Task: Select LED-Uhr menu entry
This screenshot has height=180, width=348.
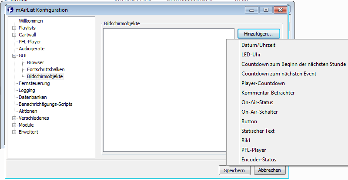Action: [251, 55]
